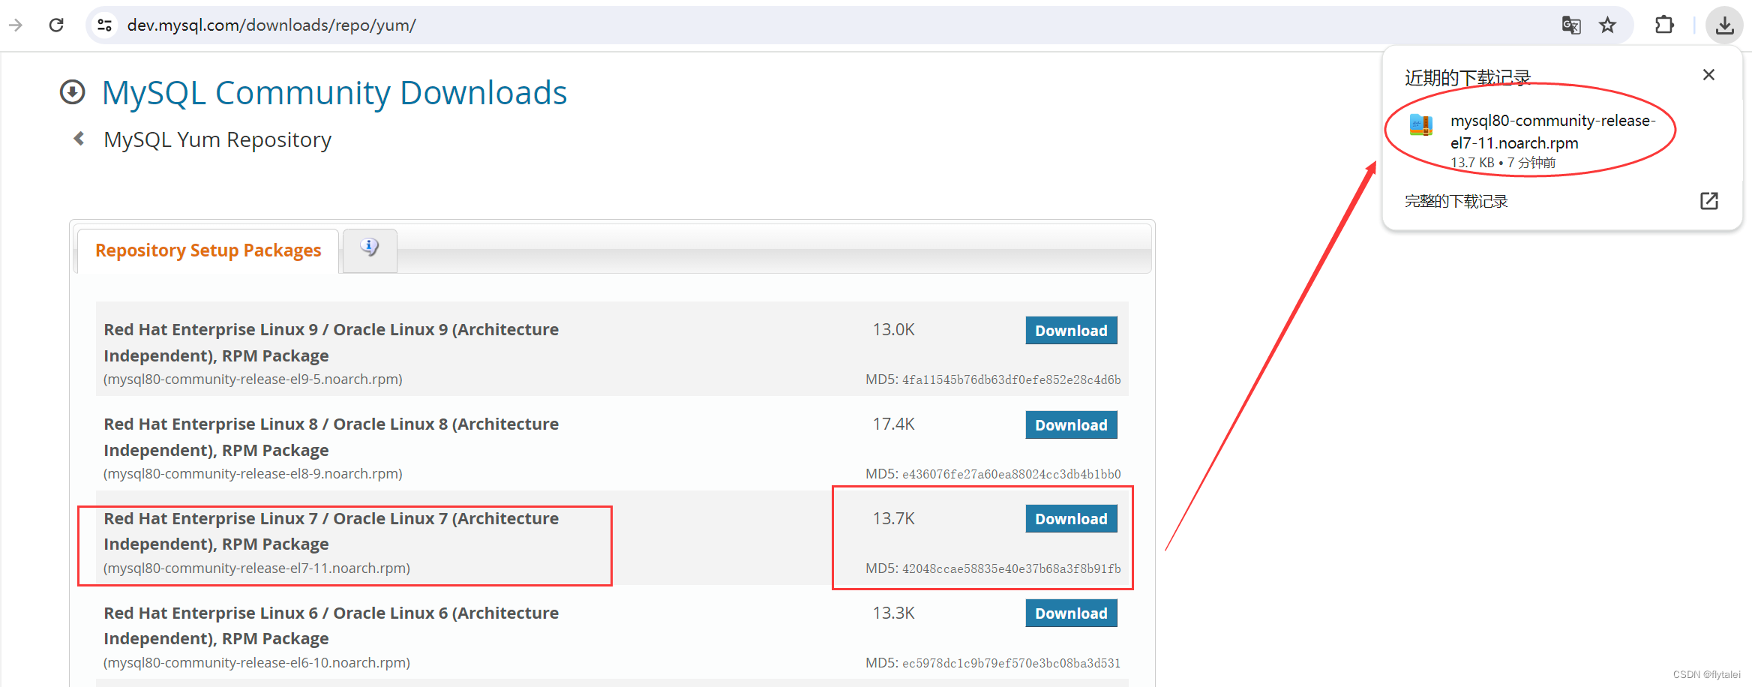Click the Red Hat Enterprise Linux 9 title
The image size is (1752, 687).
331,343
